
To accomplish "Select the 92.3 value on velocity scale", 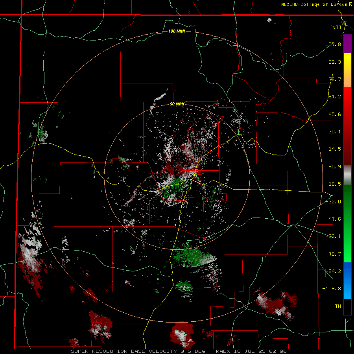I will [x=335, y=62].
